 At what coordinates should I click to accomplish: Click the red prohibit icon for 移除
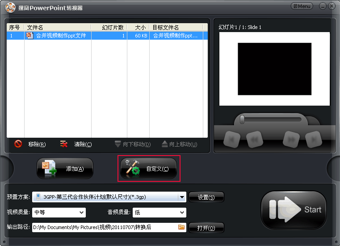point(18,144)
